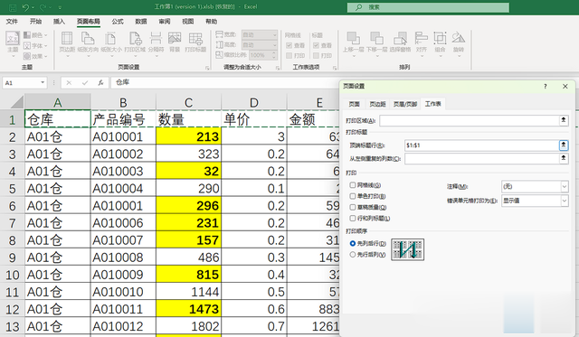This screenshot has width=579, height=337.
Task: Enable the 草稿质量(Q) checkbox
Action: pyautogui.click(x=353, y=207)
